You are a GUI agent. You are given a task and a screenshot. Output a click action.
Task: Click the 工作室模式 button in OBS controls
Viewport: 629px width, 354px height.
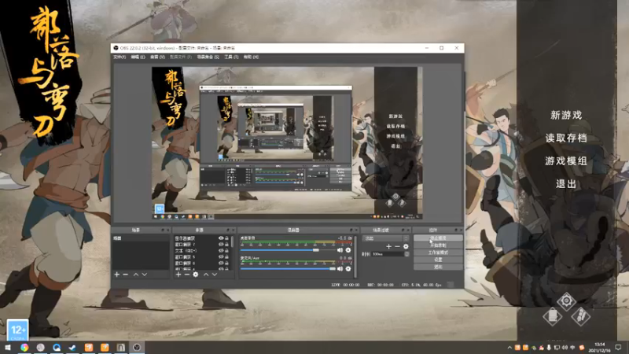[438, 253]
